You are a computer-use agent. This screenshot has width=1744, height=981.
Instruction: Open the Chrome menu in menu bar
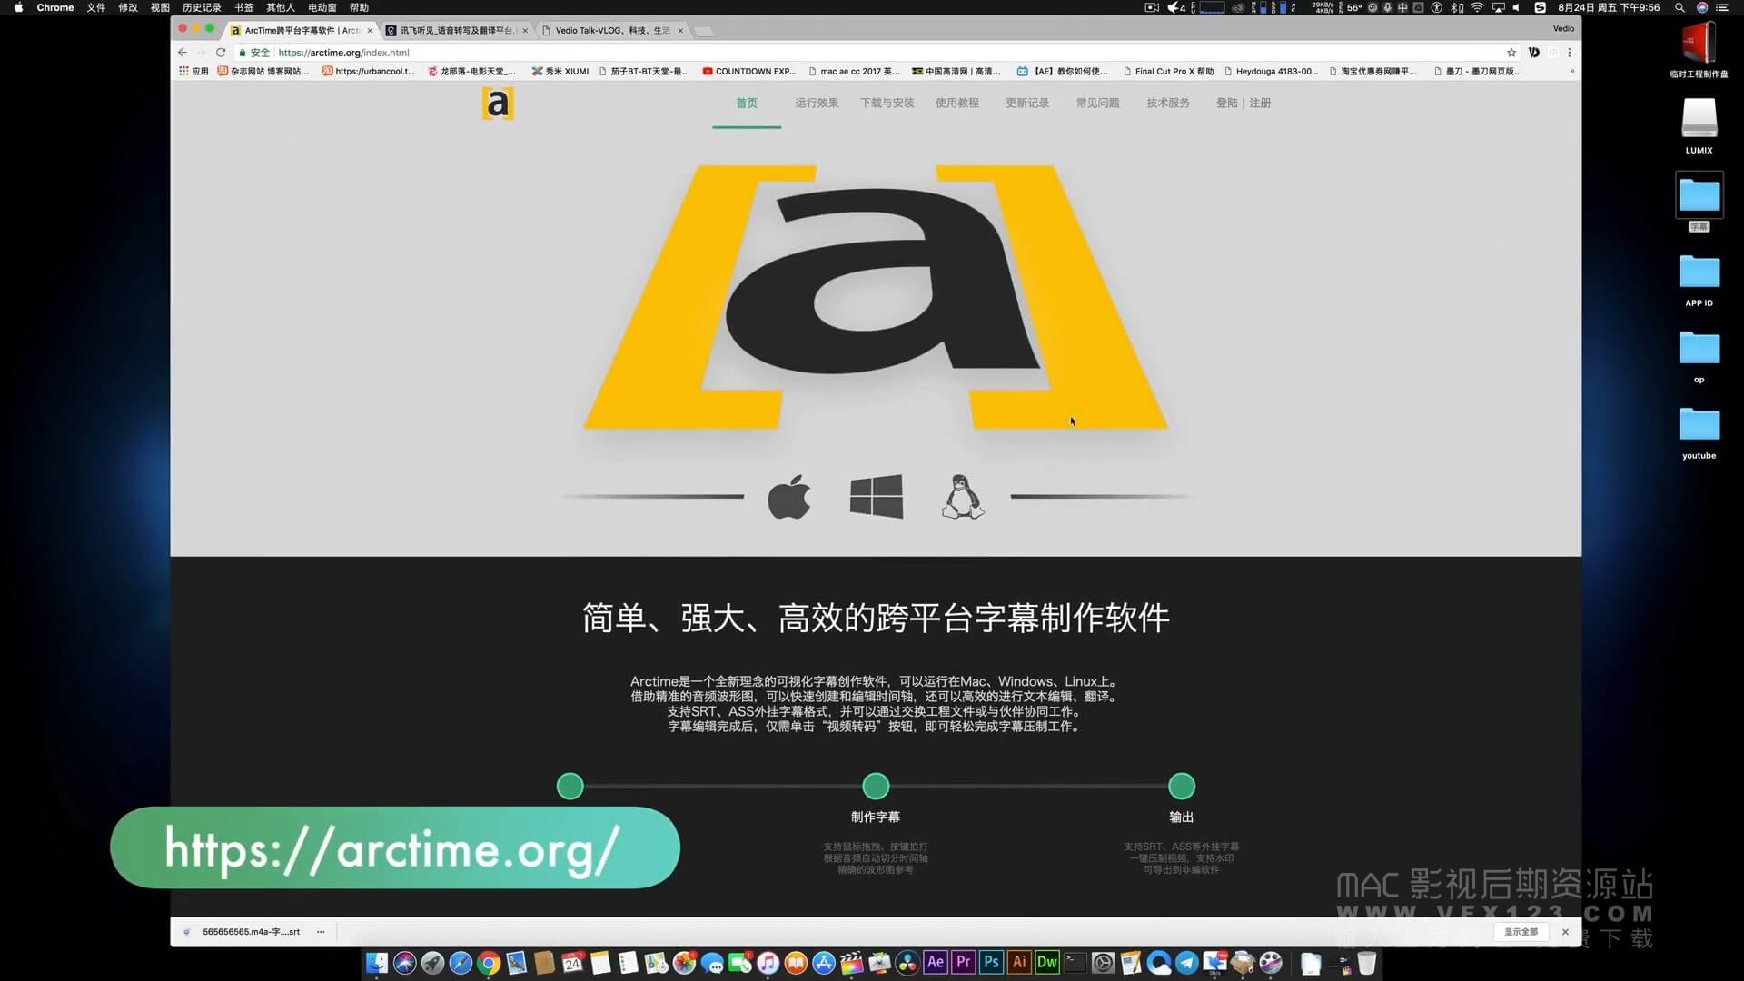point(55,7)
